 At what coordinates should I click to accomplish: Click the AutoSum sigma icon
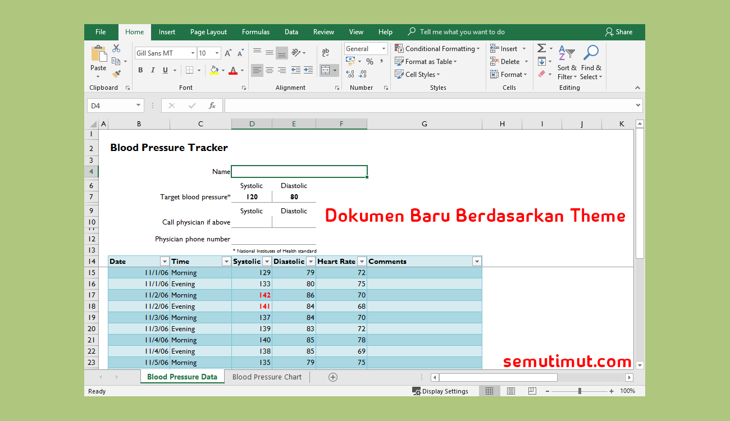[x=541, y=48]
